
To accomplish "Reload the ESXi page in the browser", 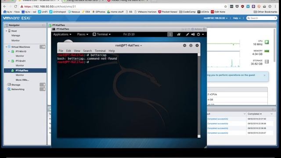I will (x=16, y=7).
